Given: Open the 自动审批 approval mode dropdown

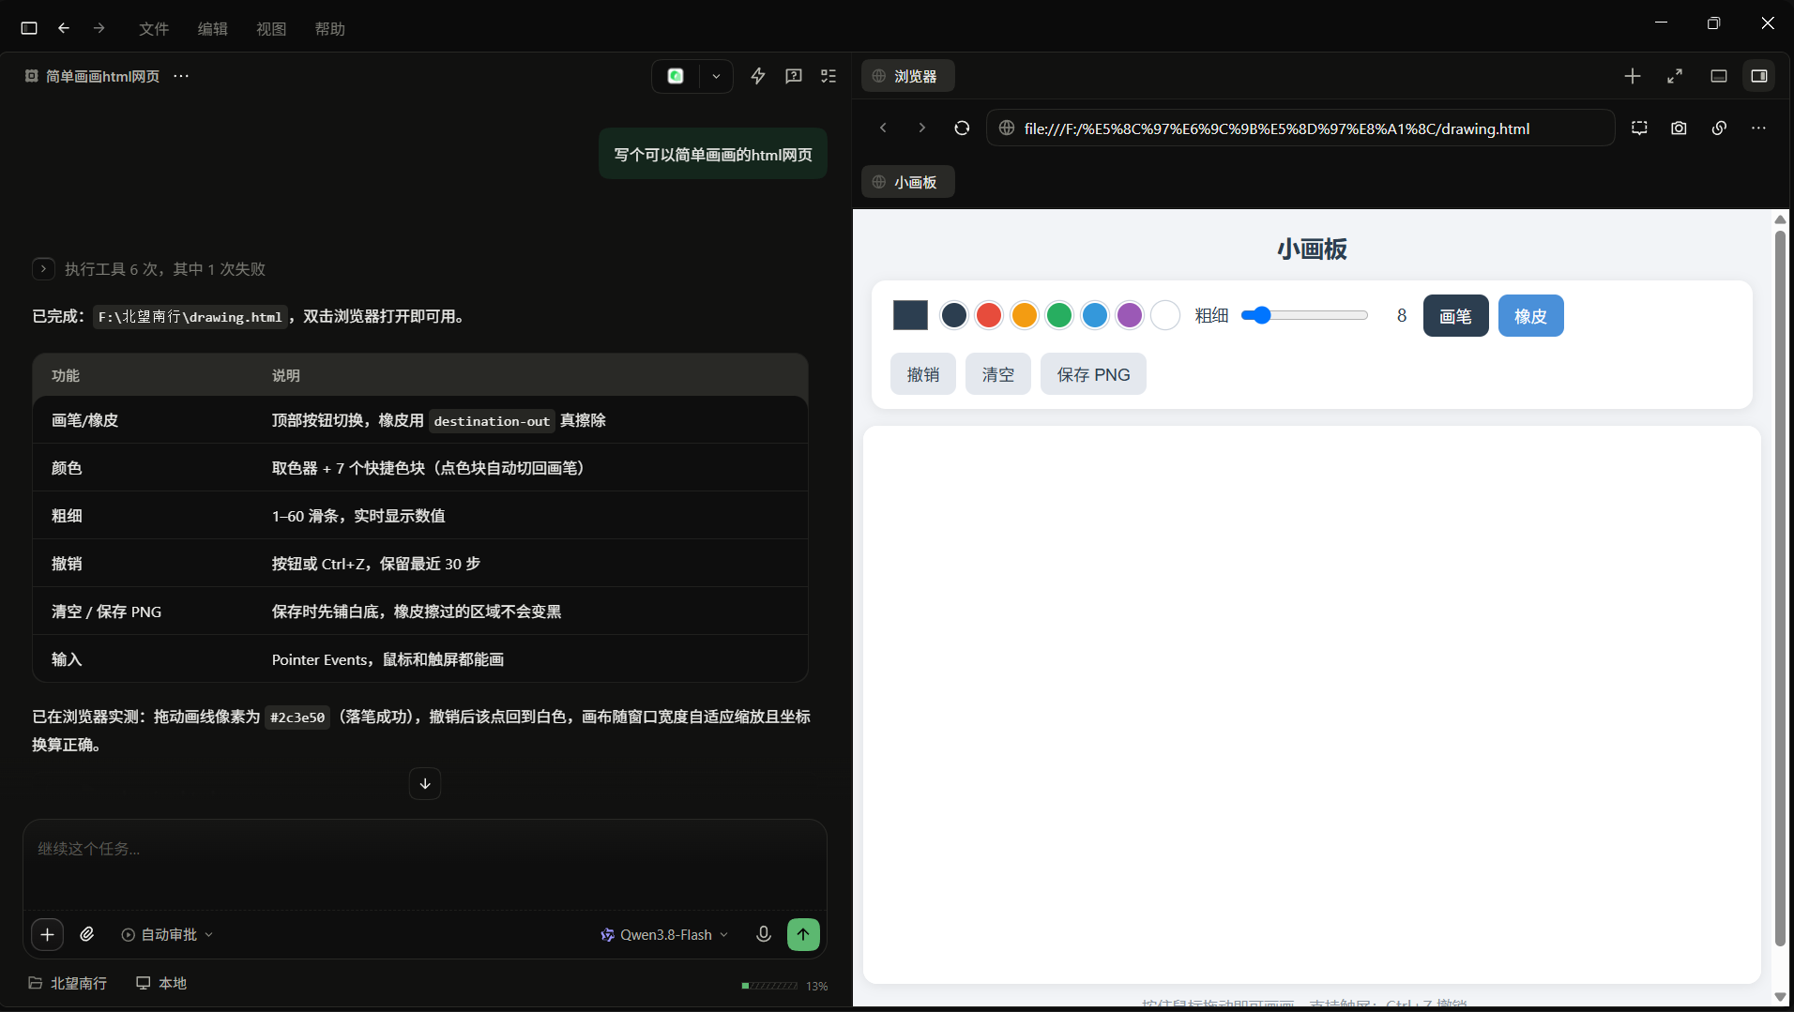Looking at the screenshot, I should pos(167,934).
